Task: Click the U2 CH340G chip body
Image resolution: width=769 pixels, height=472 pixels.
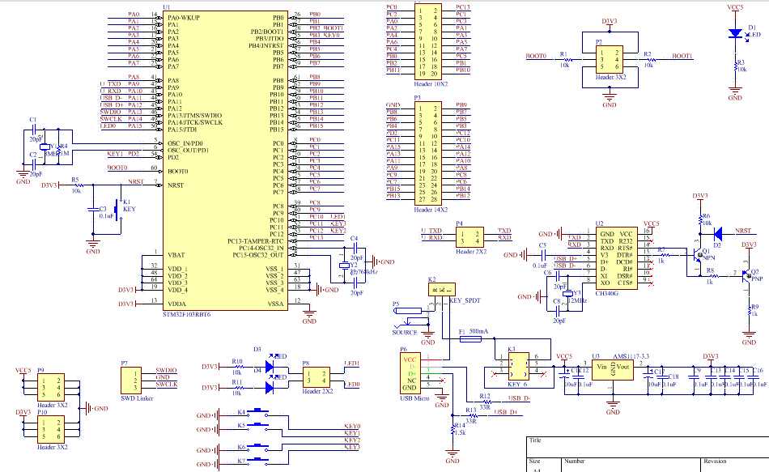Action: pyautogui.click(x=617, y=258)
